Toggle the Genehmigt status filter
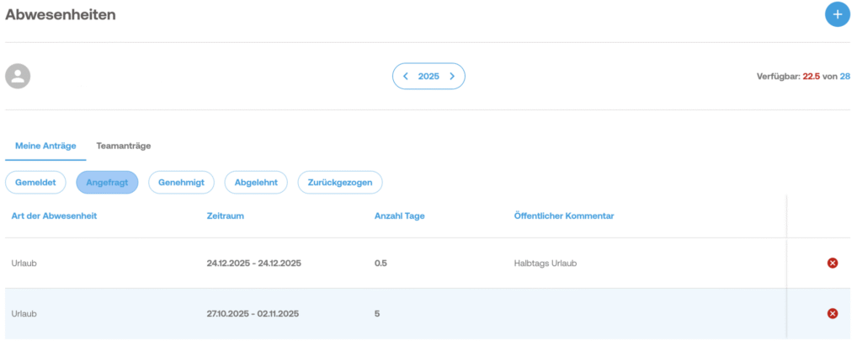Image resolution: width=862 pixels, height=341 pixels. pyautogui.click(x=181, y=182)
